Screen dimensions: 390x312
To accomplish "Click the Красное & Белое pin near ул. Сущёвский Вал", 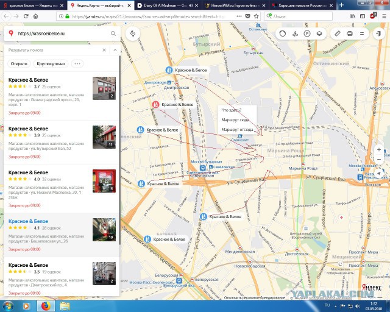I will point(141,184).
